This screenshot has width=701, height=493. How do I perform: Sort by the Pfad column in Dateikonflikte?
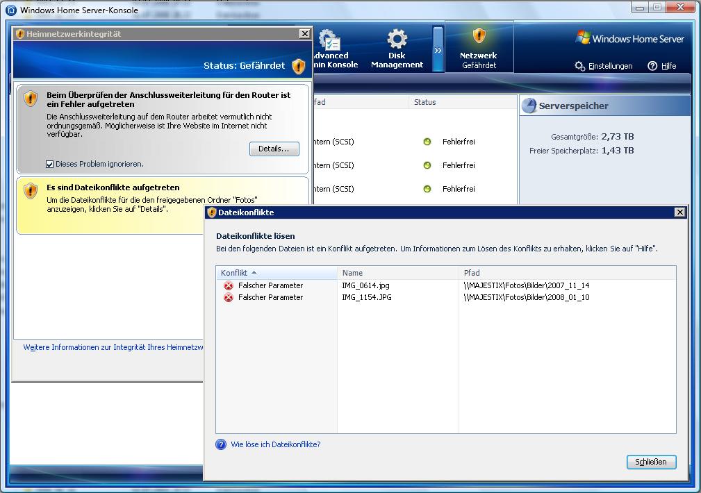pos(568,273)
